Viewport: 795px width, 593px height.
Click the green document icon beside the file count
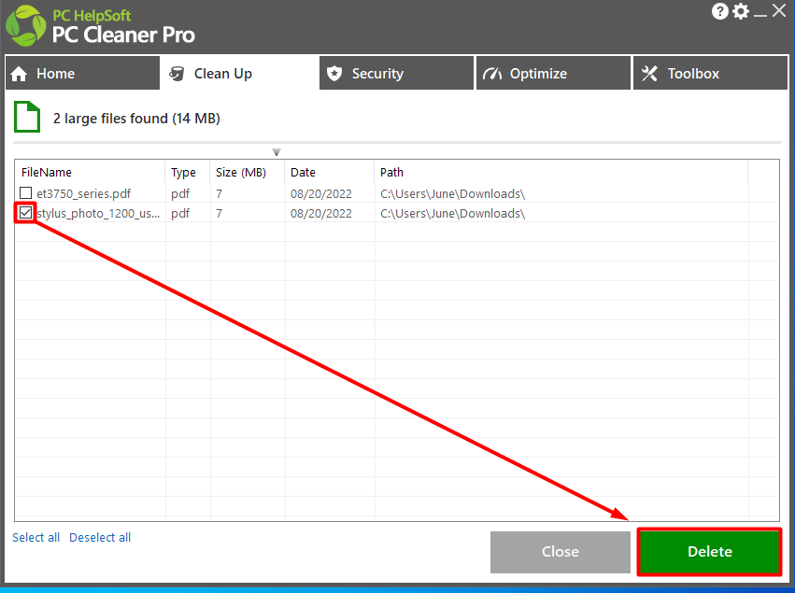coord(25,116)
